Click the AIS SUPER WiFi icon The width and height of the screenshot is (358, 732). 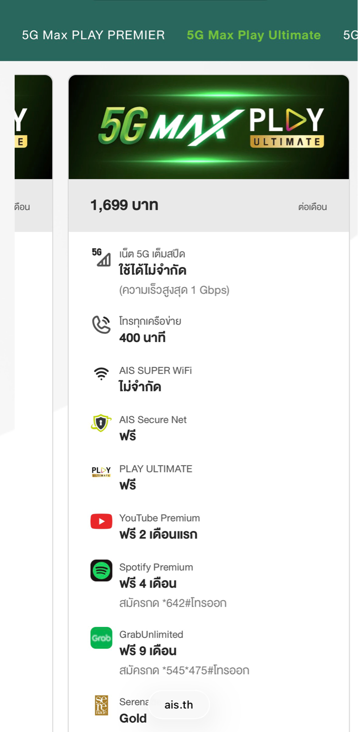(101, 374)
